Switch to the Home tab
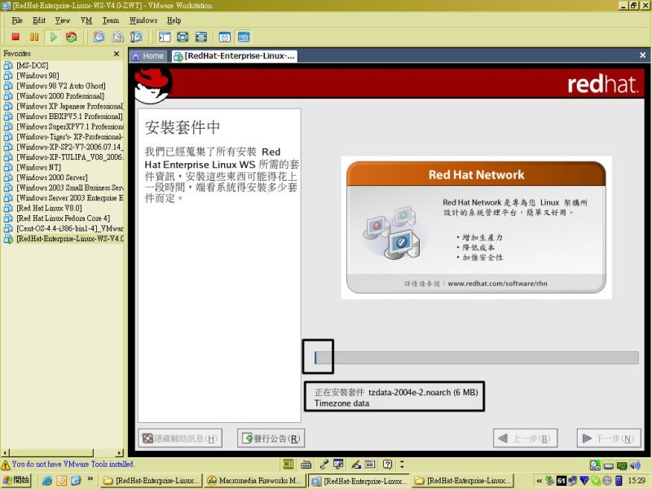Viewport: 652px width, 489px height. tap(148, 56)
